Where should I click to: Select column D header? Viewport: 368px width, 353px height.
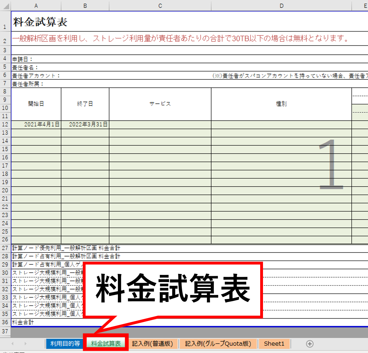click(281, 6)
